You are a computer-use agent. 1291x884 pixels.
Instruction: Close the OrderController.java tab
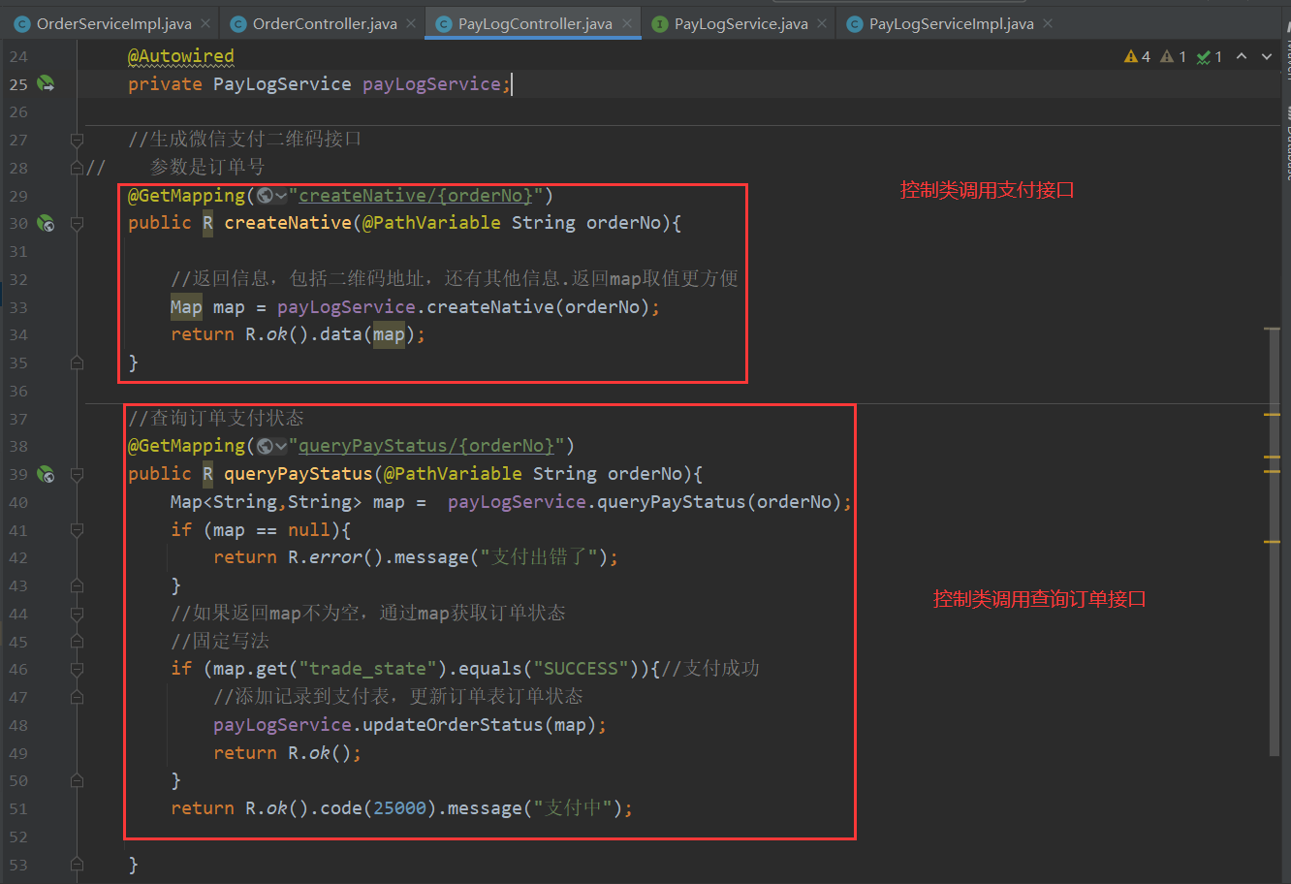pos(410,23)
